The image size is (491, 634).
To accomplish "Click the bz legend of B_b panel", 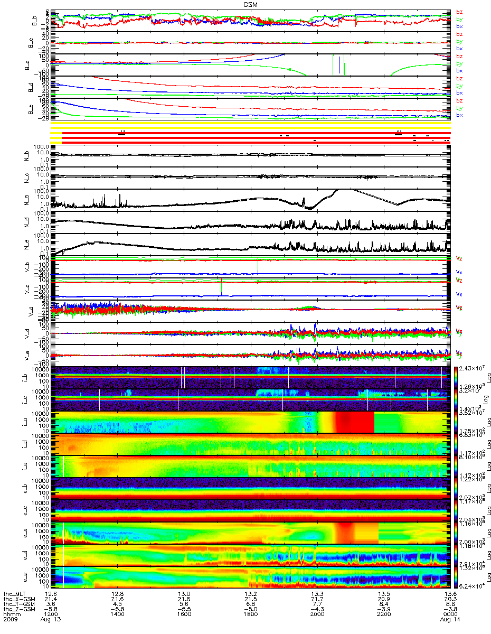I will 459,12.
